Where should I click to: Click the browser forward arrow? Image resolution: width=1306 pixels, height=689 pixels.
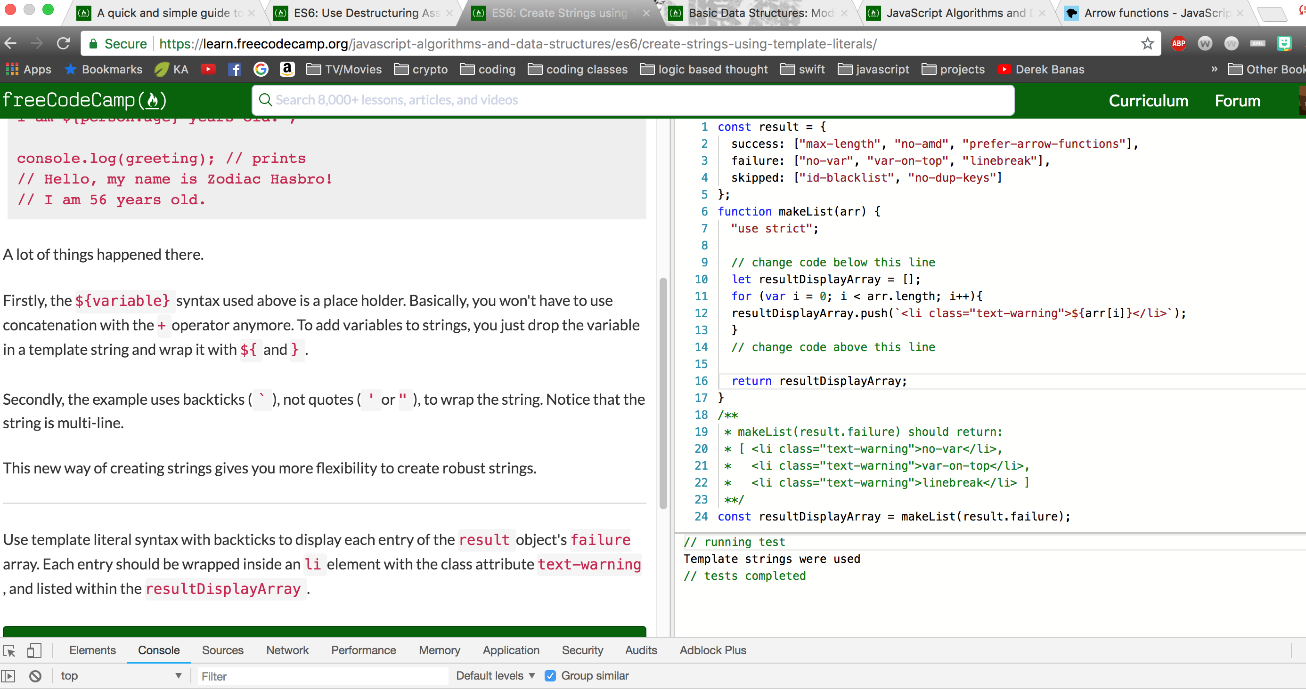(x=36, y=44)
